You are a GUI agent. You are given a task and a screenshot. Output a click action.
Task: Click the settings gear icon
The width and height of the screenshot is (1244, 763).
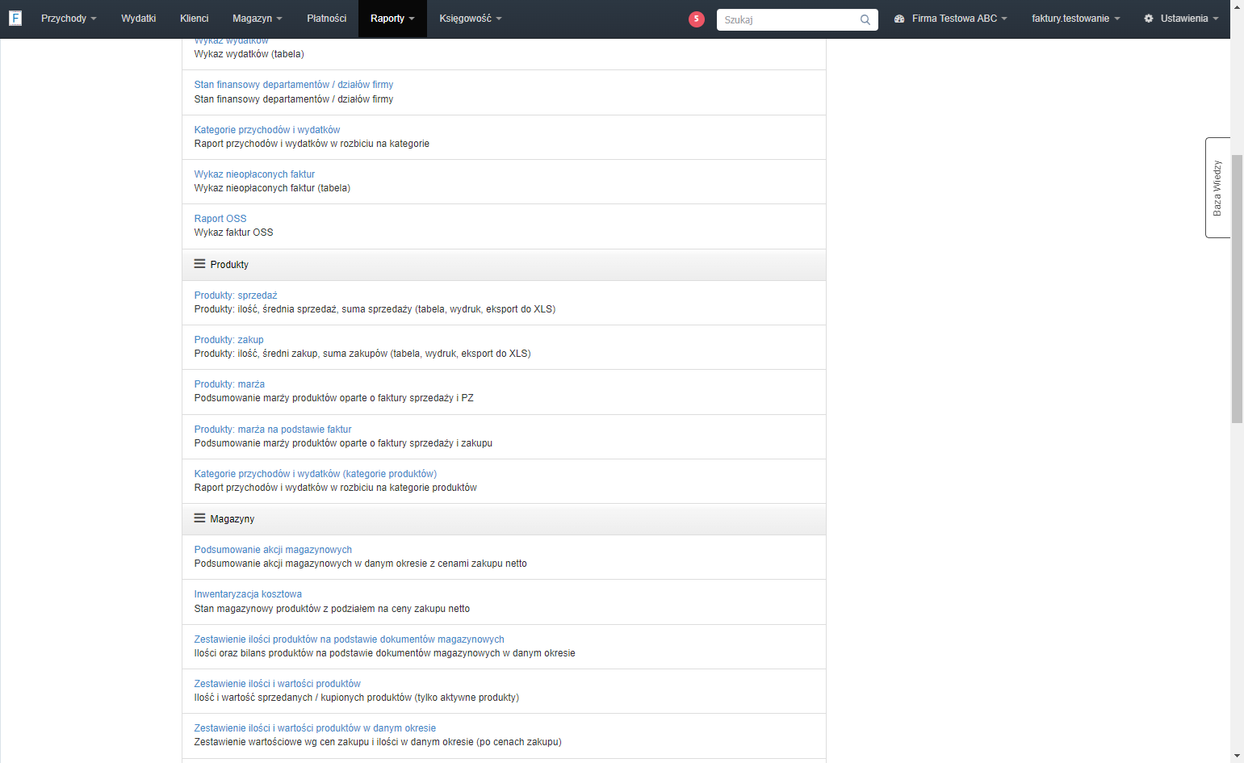[1149, 19]
